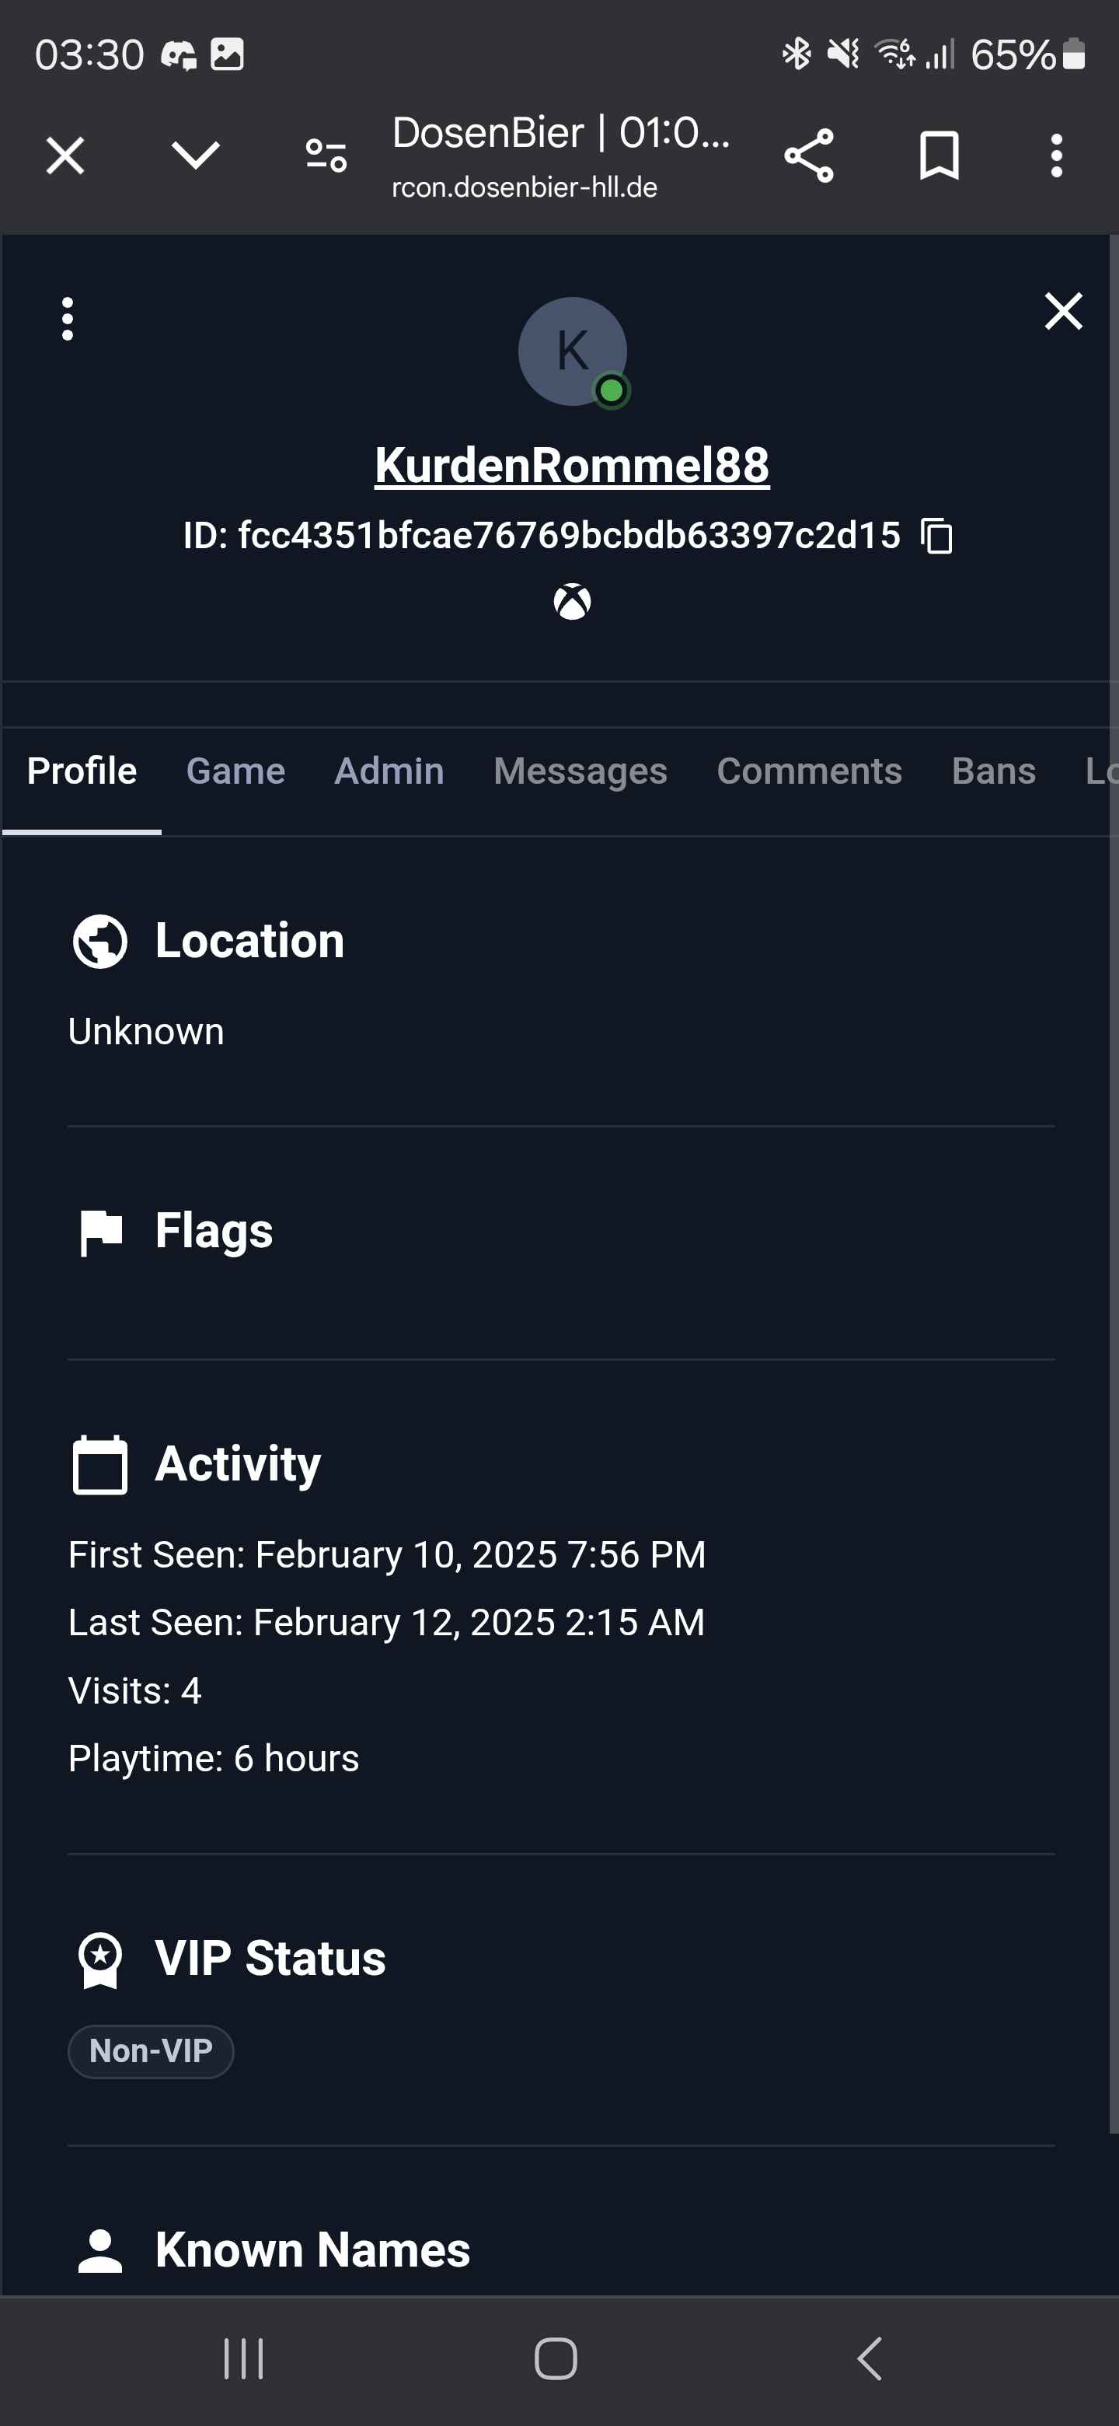Copy the player ID to clipboard

tap(936, 536)
